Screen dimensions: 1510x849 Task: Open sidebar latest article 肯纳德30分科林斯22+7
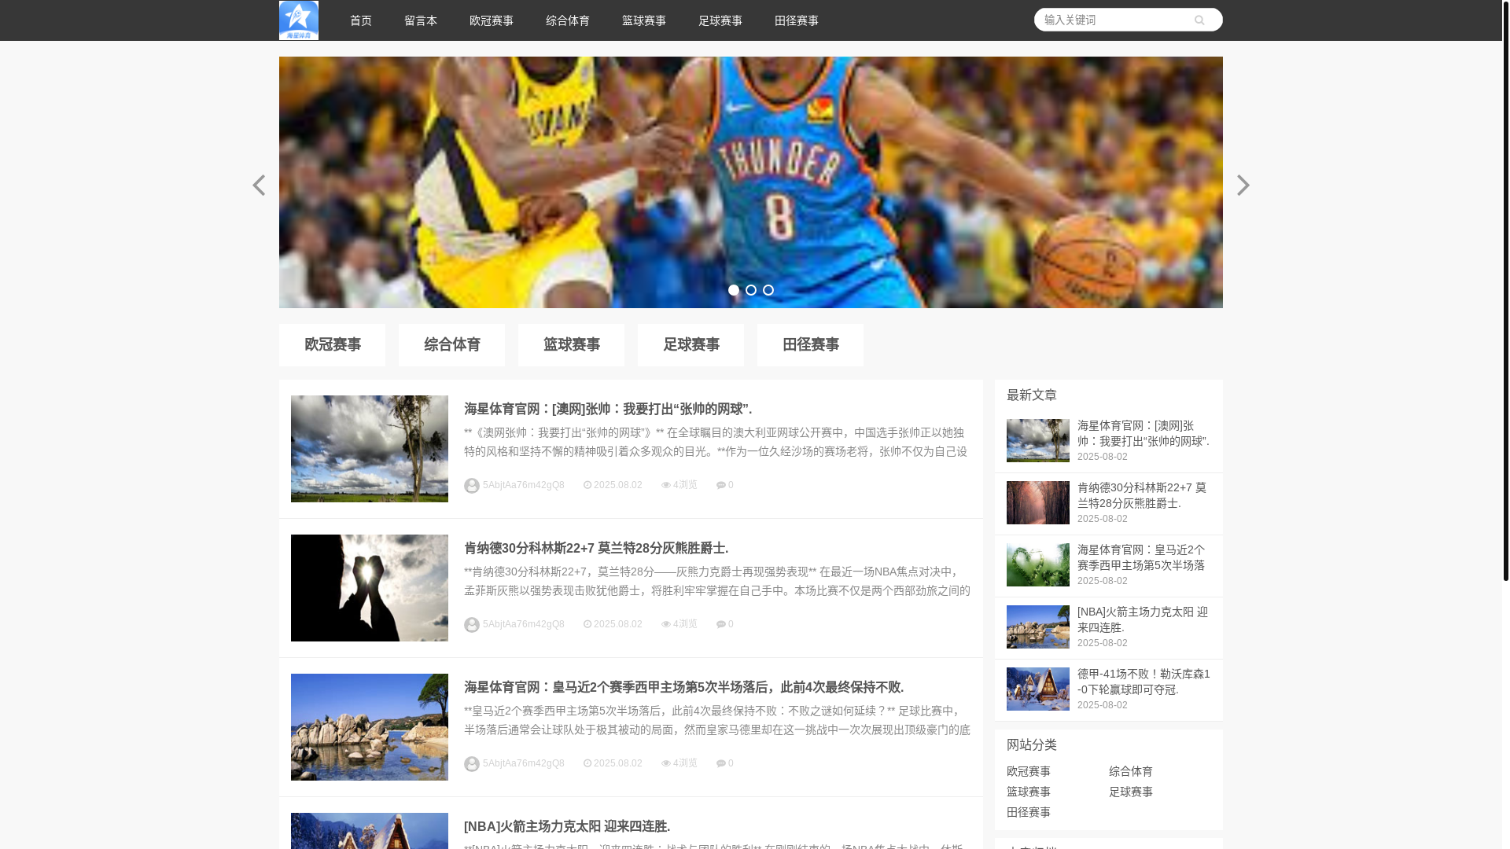[x=1142, y=495]
